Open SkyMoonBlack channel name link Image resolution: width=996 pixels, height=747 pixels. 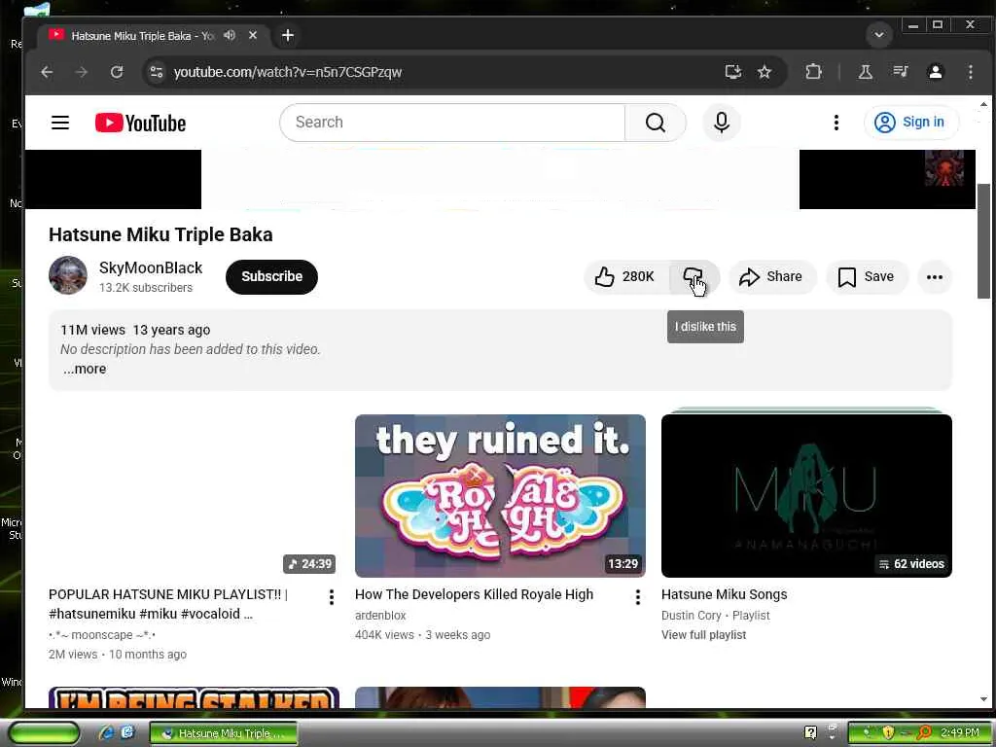coord(151,267)
